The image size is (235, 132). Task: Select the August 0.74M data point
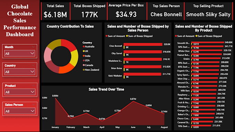164,114
